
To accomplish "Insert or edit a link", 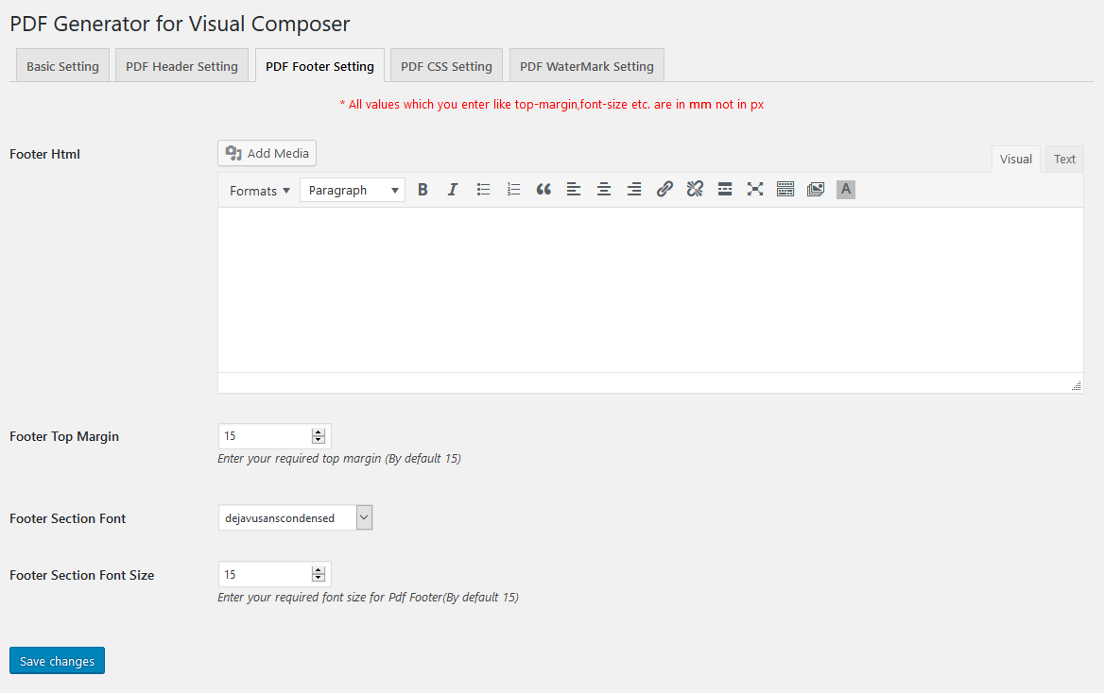I will point(664,189).
